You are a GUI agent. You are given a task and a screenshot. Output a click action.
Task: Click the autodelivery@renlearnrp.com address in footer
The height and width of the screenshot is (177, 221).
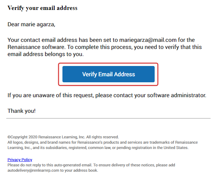33,170
